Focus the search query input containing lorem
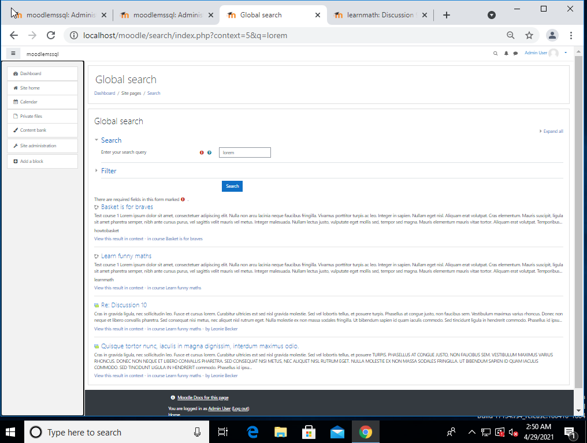The height and width of the screenshot is (443, 587). click(x=245, y=152)
